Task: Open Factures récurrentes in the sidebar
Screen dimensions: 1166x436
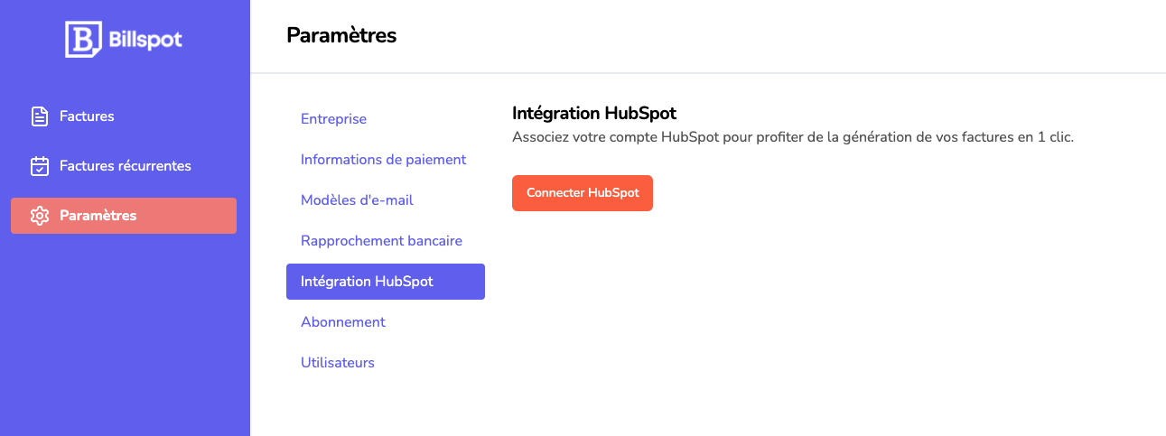Action: point(124,166)
